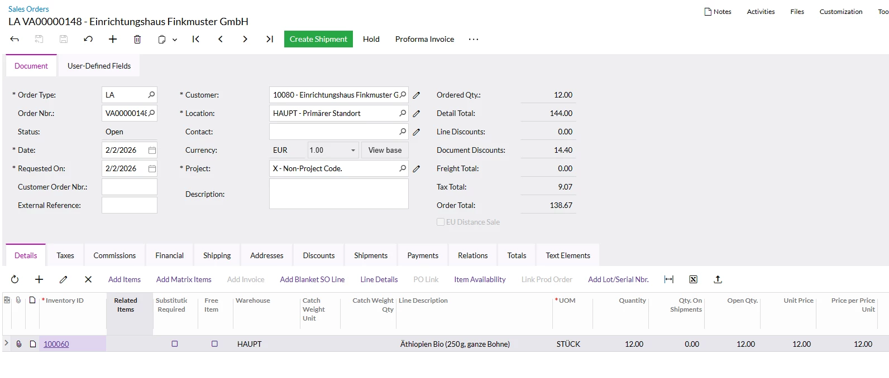The height and width of the screenshot is (378, 889).
Task: Click the clipboard copy-paste icon
Action: [x=162, y=40]
